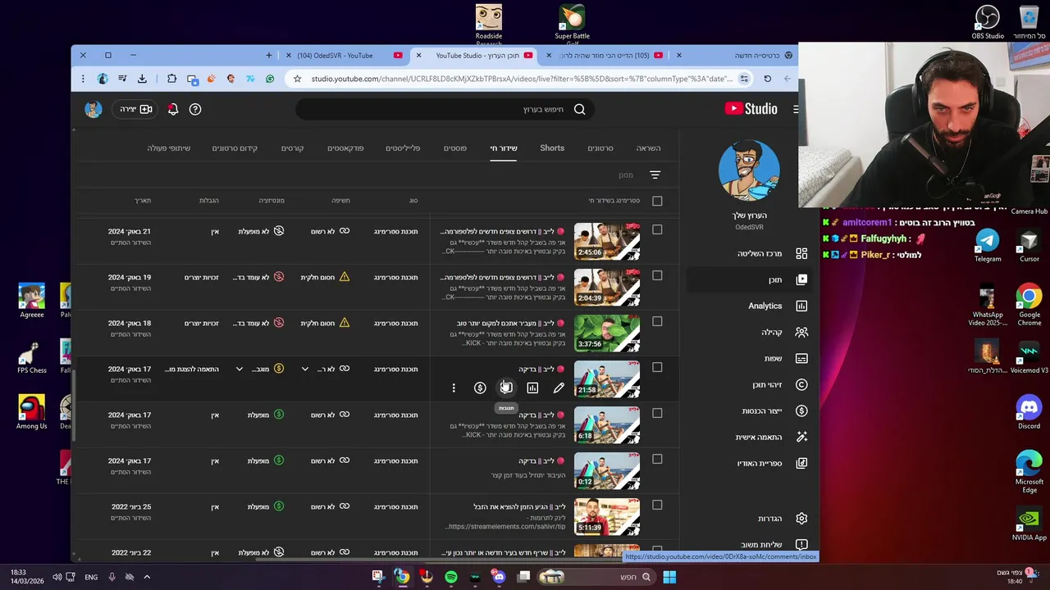Switch to the פוסטים (Posts) tab
The height and width of the screenshot is (590, 1050).
pyautogui.click(x=455, y=148)
